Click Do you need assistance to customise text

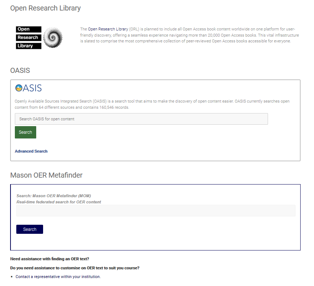75,268
